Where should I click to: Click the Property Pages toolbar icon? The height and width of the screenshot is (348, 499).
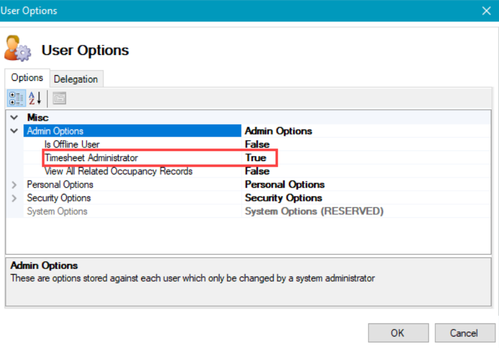tap(59, 98)
